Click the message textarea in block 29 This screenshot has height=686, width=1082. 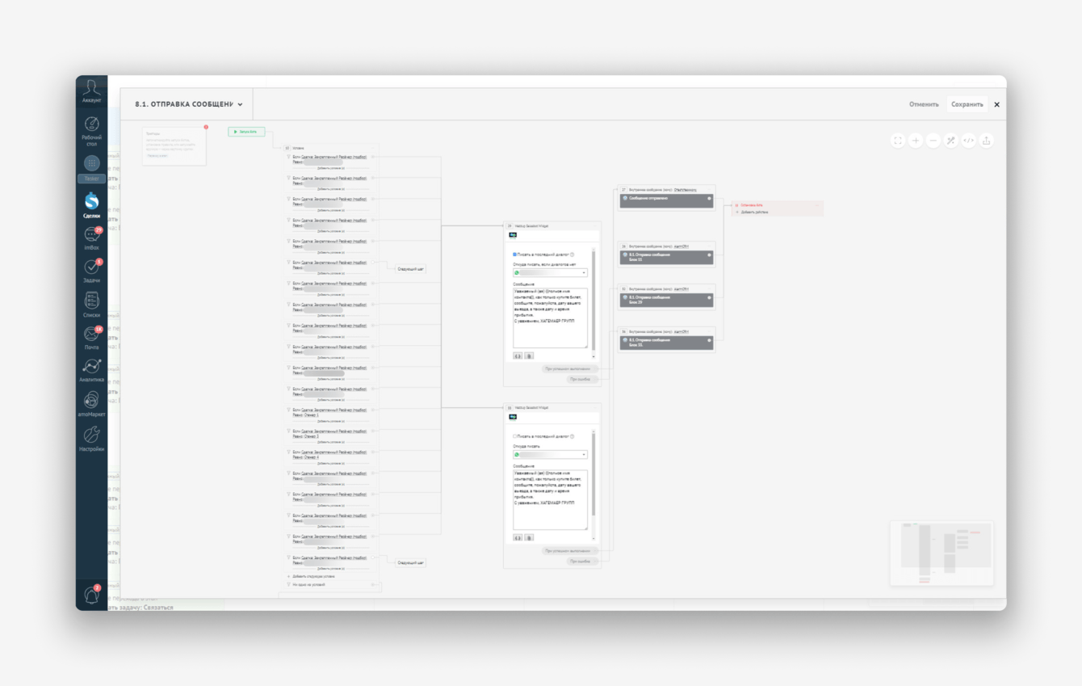(x=550, y=318)
